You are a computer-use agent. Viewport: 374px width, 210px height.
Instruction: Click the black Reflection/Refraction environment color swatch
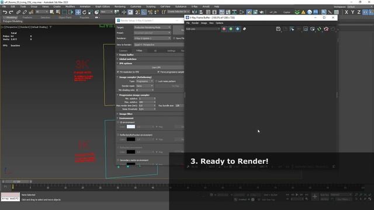coord(131,139)
